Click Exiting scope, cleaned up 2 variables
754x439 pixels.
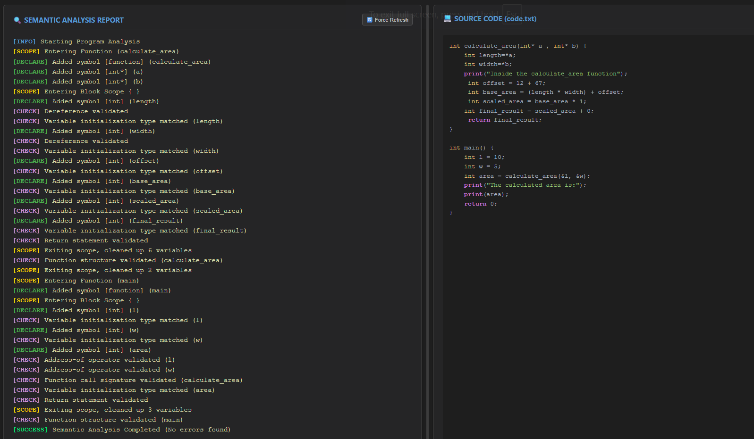pos(102,270)
